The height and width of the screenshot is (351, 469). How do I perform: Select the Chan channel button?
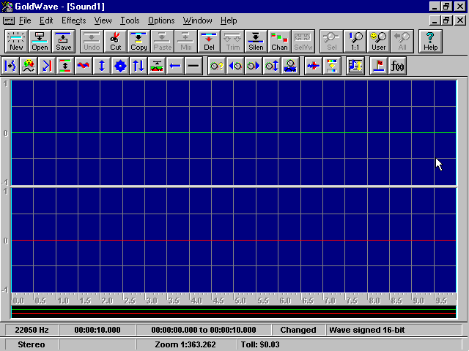coord(279,41)
